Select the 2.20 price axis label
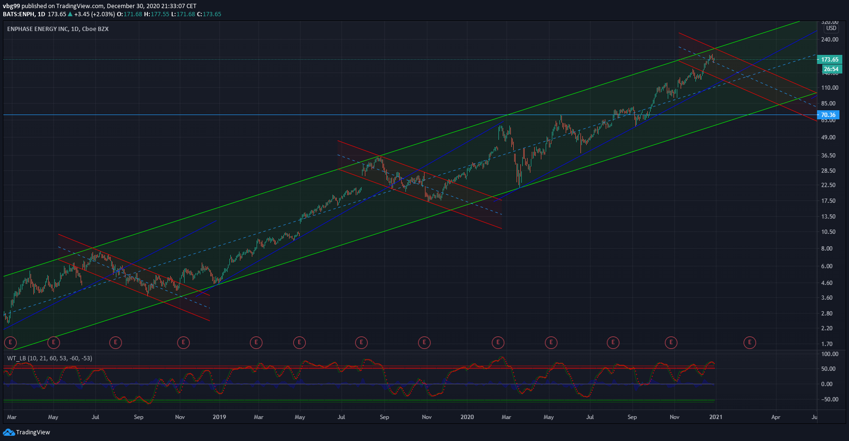Image resolution: width=849 pixels, height=441 pixels. click(827, 328)
